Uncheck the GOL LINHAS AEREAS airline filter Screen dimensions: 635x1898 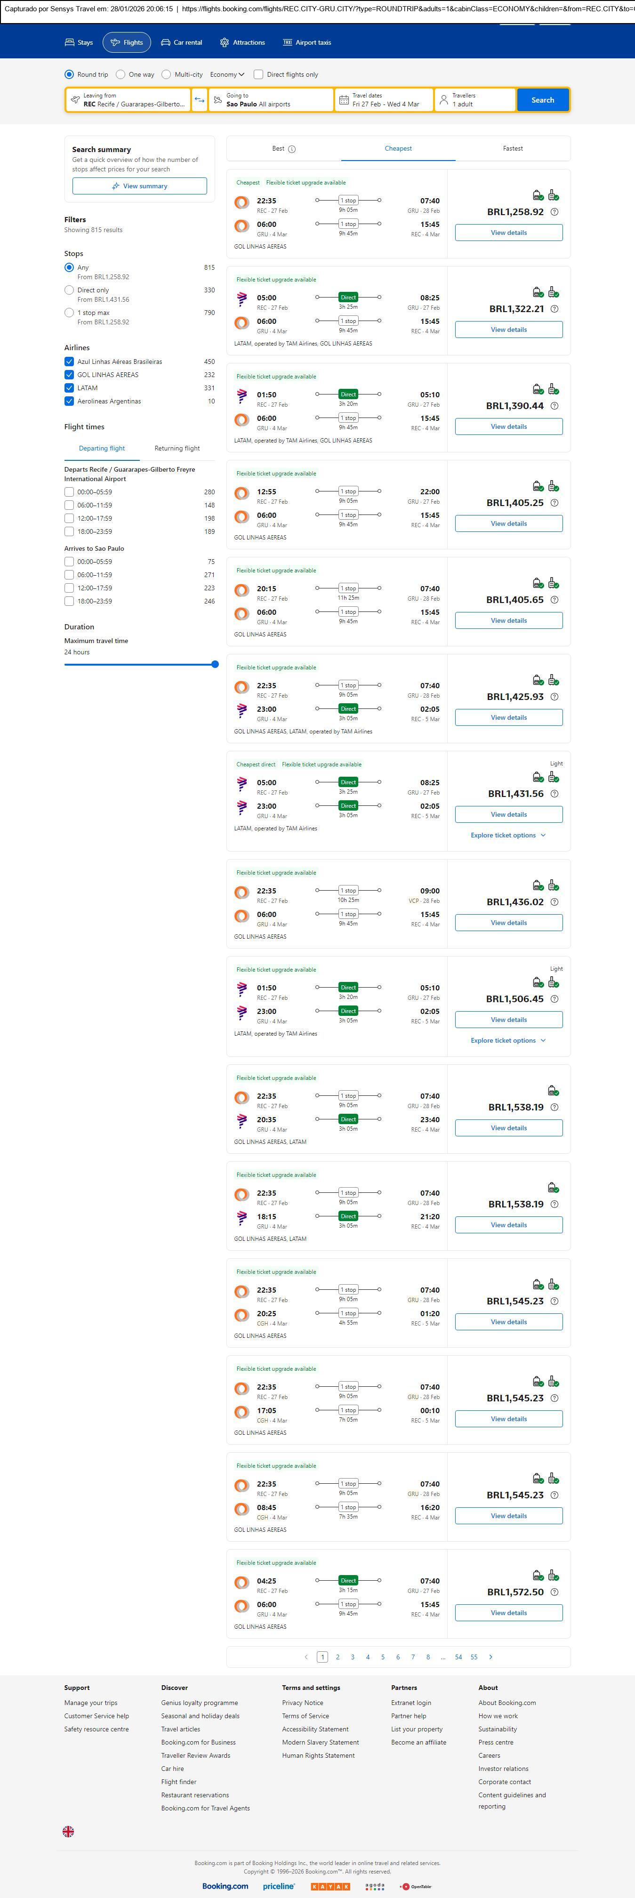click(69, 375)
